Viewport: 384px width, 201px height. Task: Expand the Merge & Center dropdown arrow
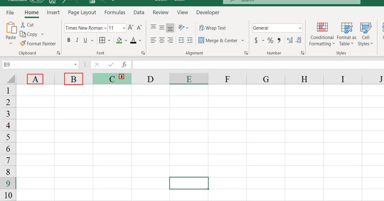tap(243, 40)
